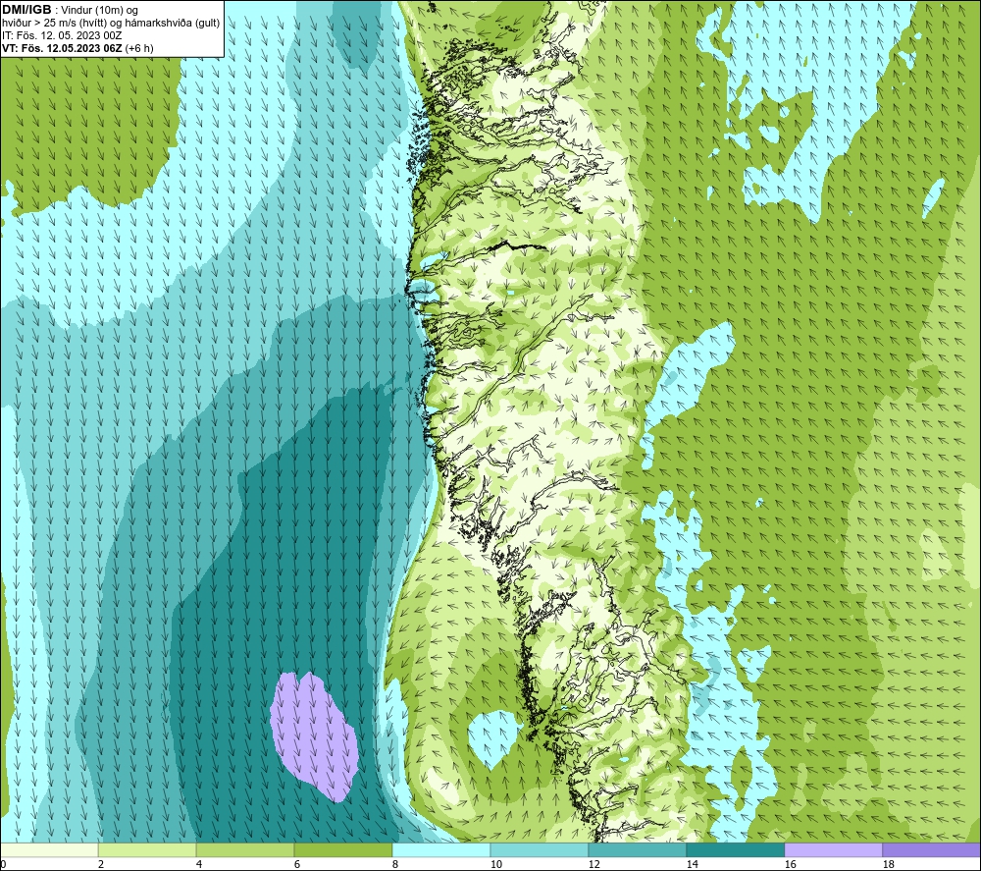This screenshot has width=981, height=871.
Task: Click the legend tick label '14'
Action: click(x=692, y=865)
